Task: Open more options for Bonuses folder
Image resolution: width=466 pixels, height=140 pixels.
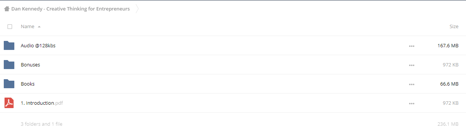Action: (412, 65)
